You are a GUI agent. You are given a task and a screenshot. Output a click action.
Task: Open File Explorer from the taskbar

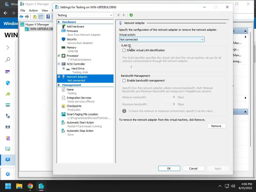19,186
